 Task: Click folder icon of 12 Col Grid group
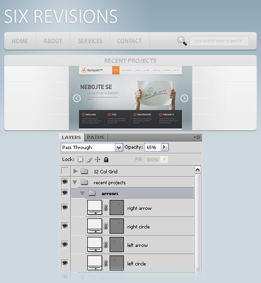click(84, 171)
